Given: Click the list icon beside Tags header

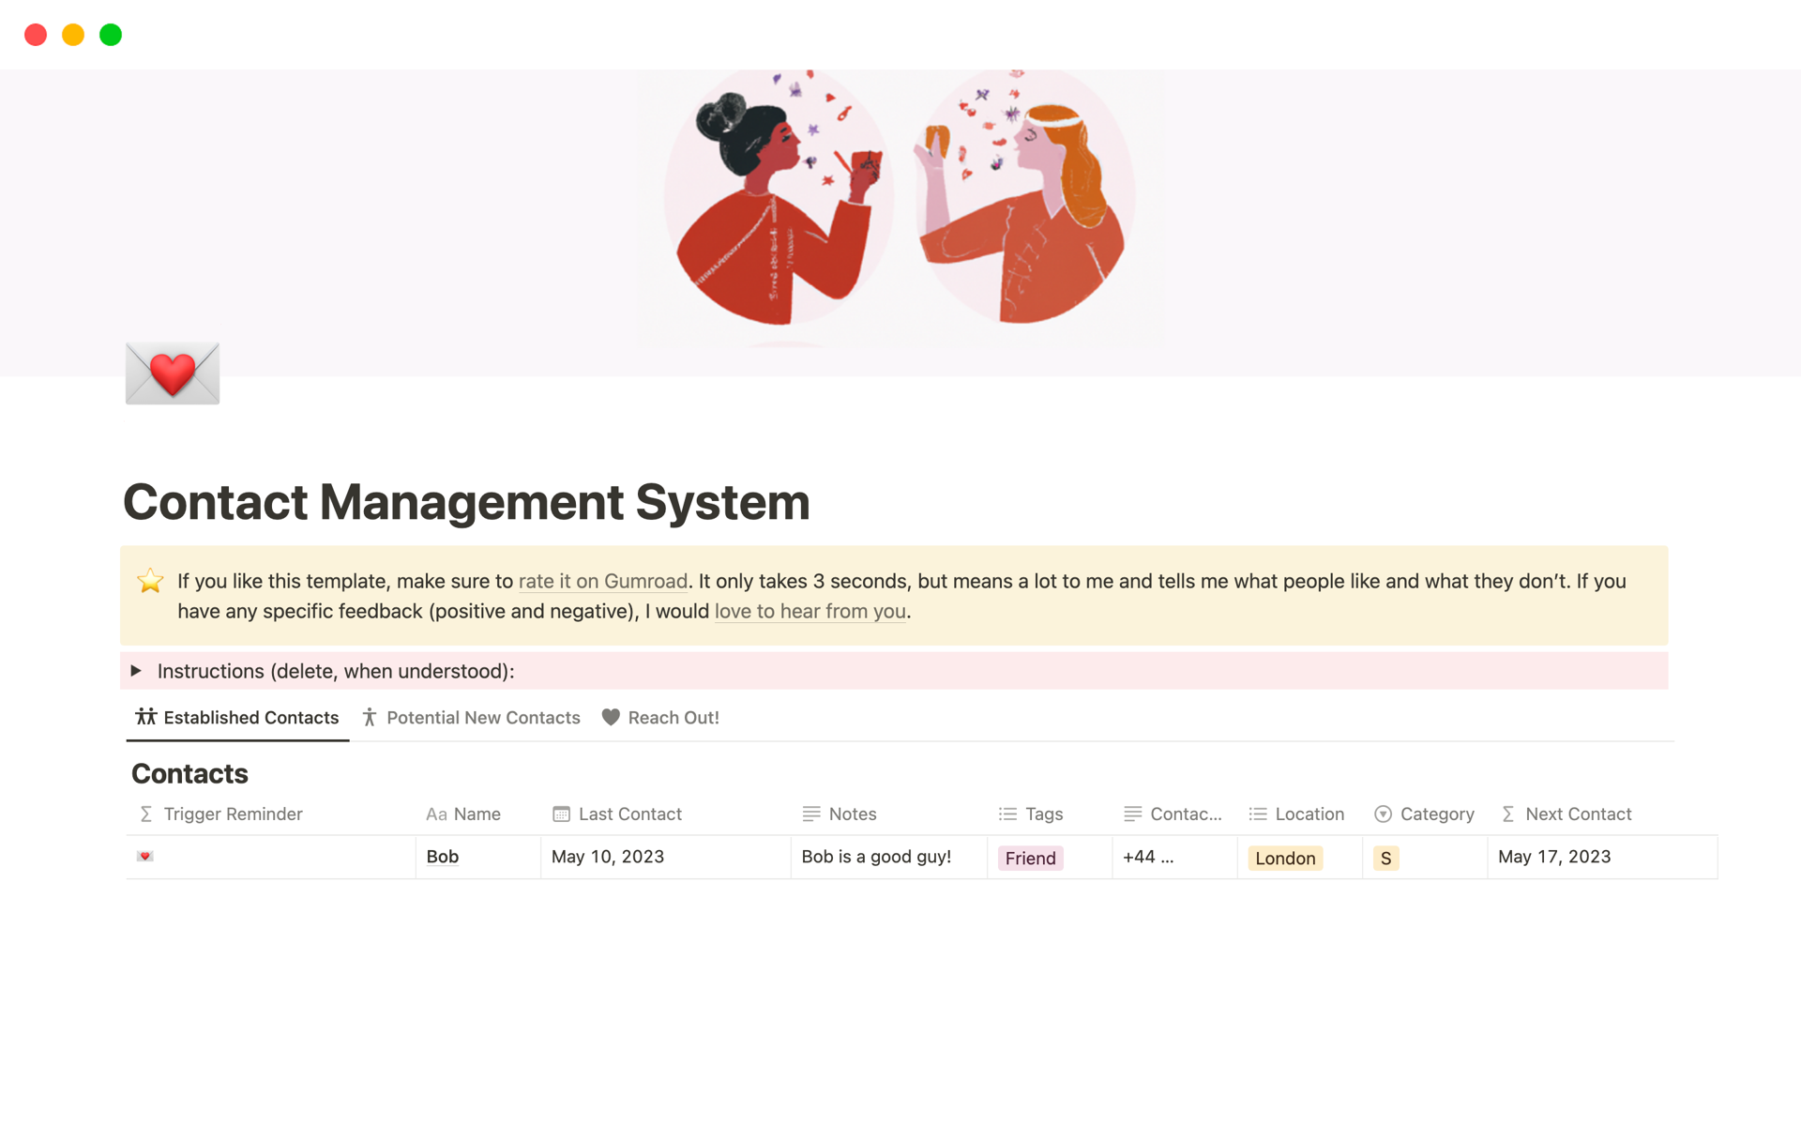Looking at the screenshot, I should pyautogui.click(x=1007, y=814).
